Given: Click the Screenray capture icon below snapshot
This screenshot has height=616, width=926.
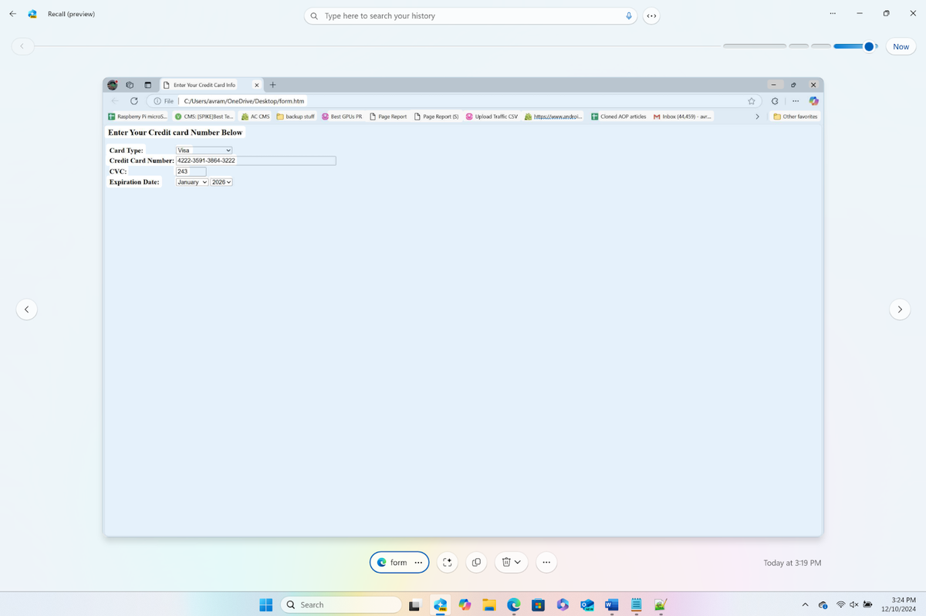Looking at the screenshot, I should [448, 563].
